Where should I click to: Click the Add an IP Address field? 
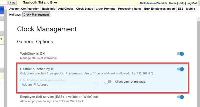coord(52,85)
